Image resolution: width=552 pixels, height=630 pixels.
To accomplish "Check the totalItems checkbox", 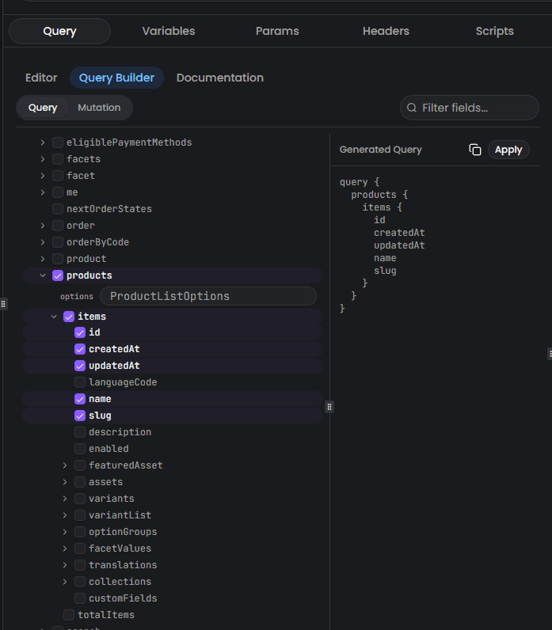I will pyautogui.click(x=69, y=615).
